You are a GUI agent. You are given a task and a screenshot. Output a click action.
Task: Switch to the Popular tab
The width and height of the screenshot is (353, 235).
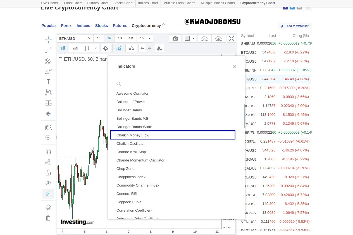pos(49,26)
